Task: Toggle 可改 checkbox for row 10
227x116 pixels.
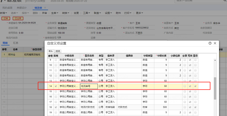Action: coord(190,65)
